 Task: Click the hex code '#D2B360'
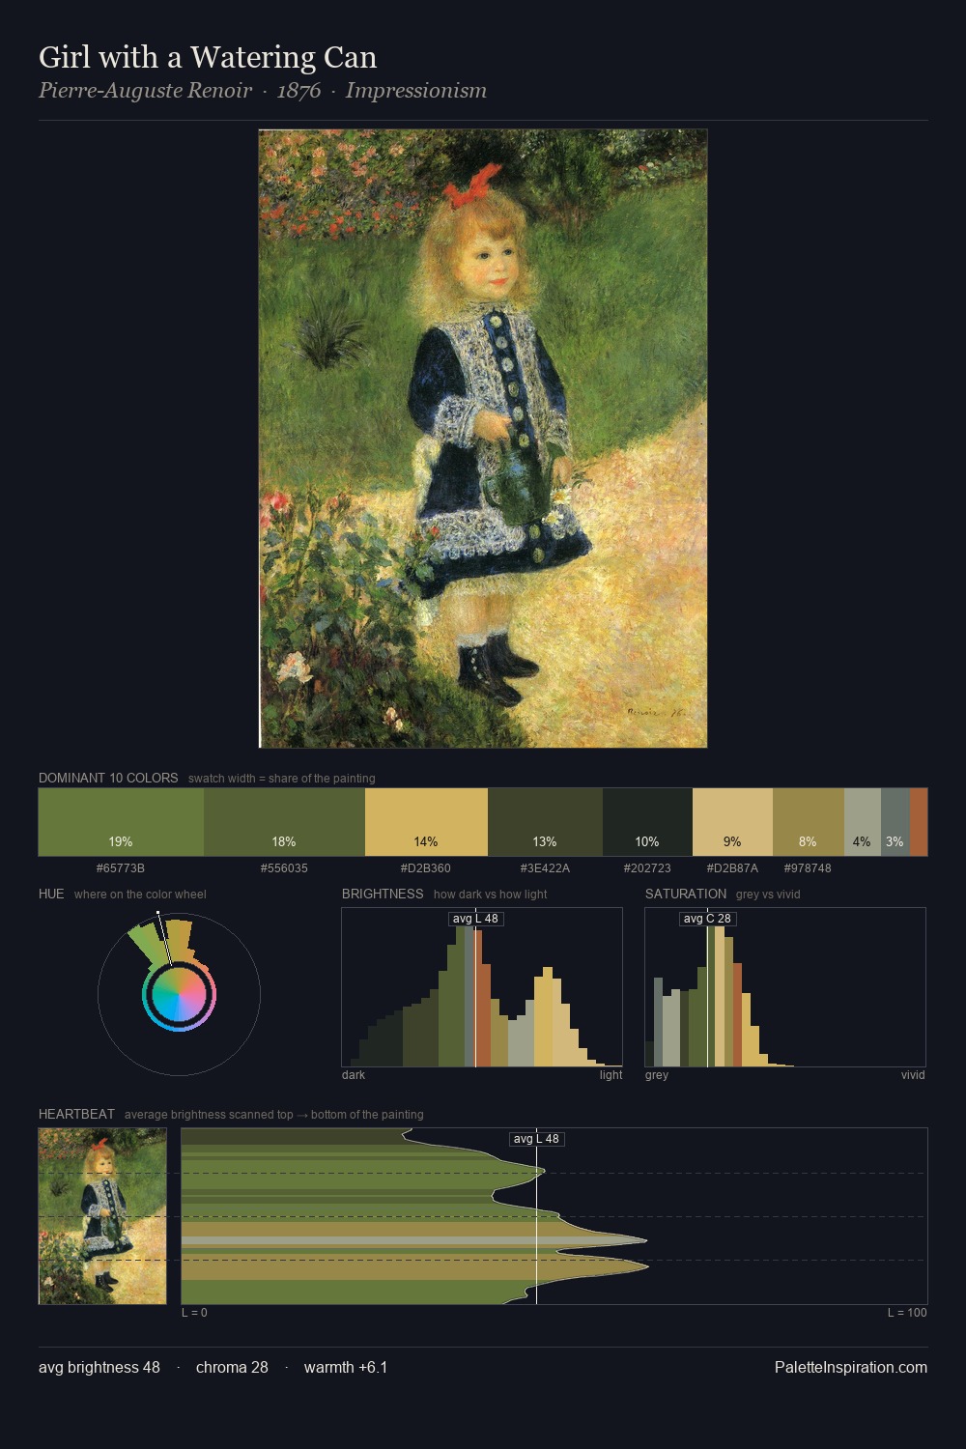coord(426,868)
